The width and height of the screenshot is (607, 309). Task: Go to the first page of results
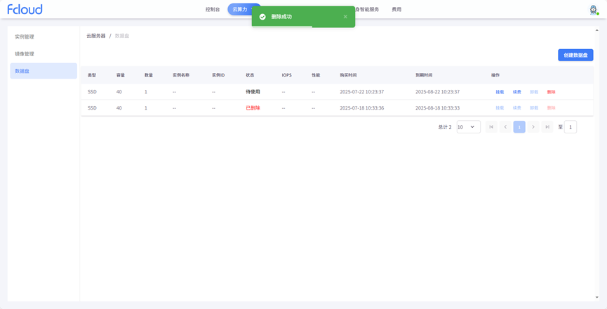(491, 127)
